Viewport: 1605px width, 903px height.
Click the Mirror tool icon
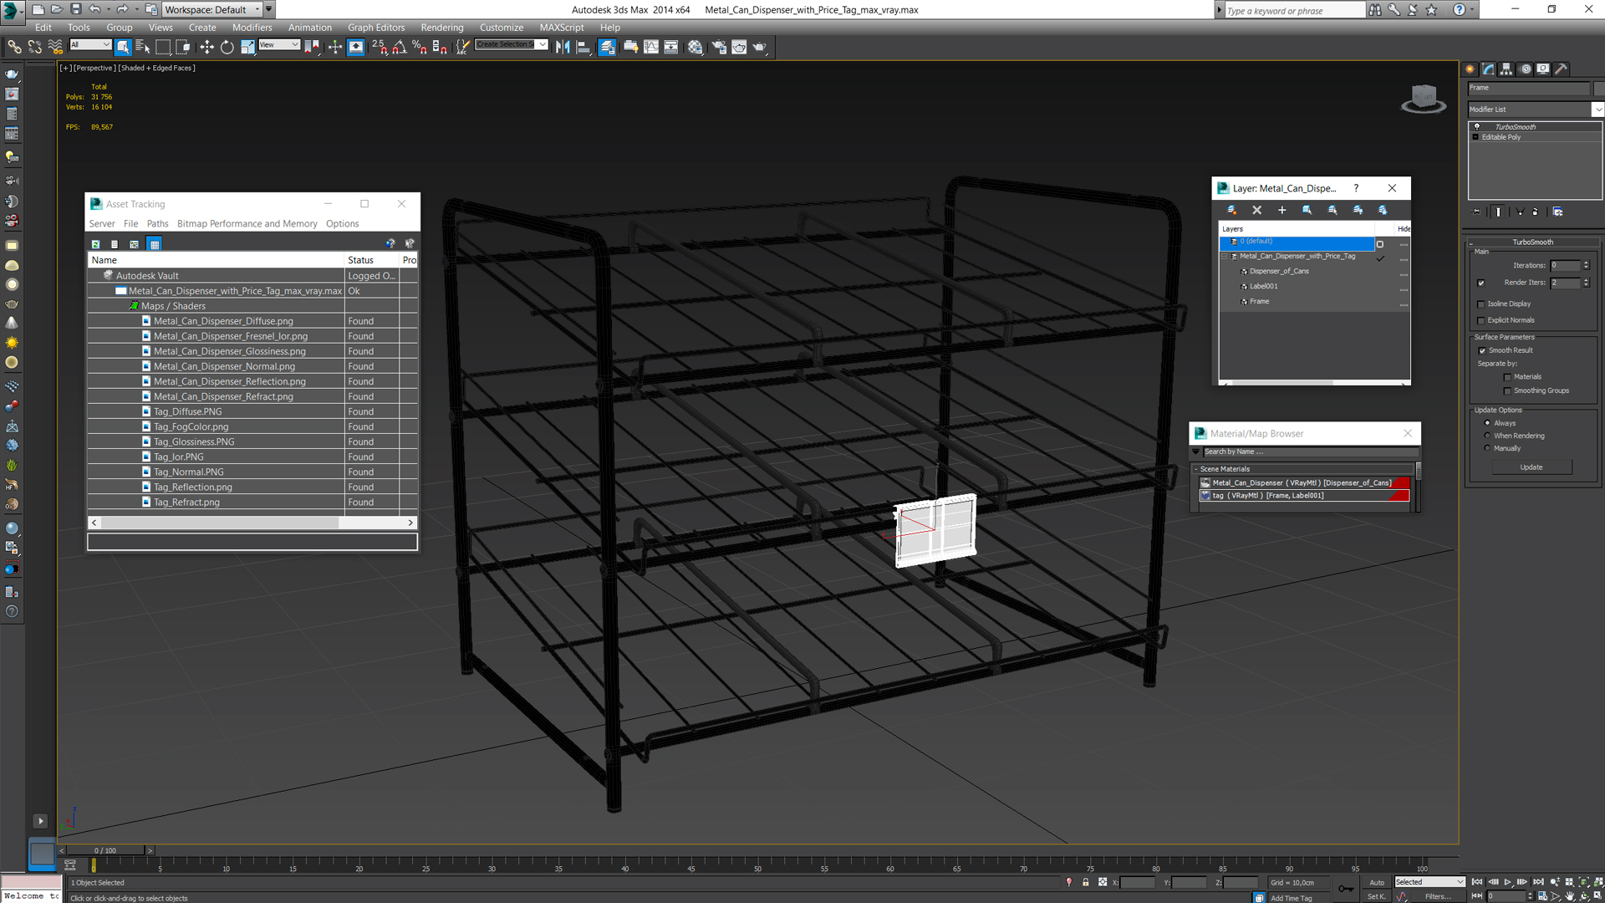563,47
